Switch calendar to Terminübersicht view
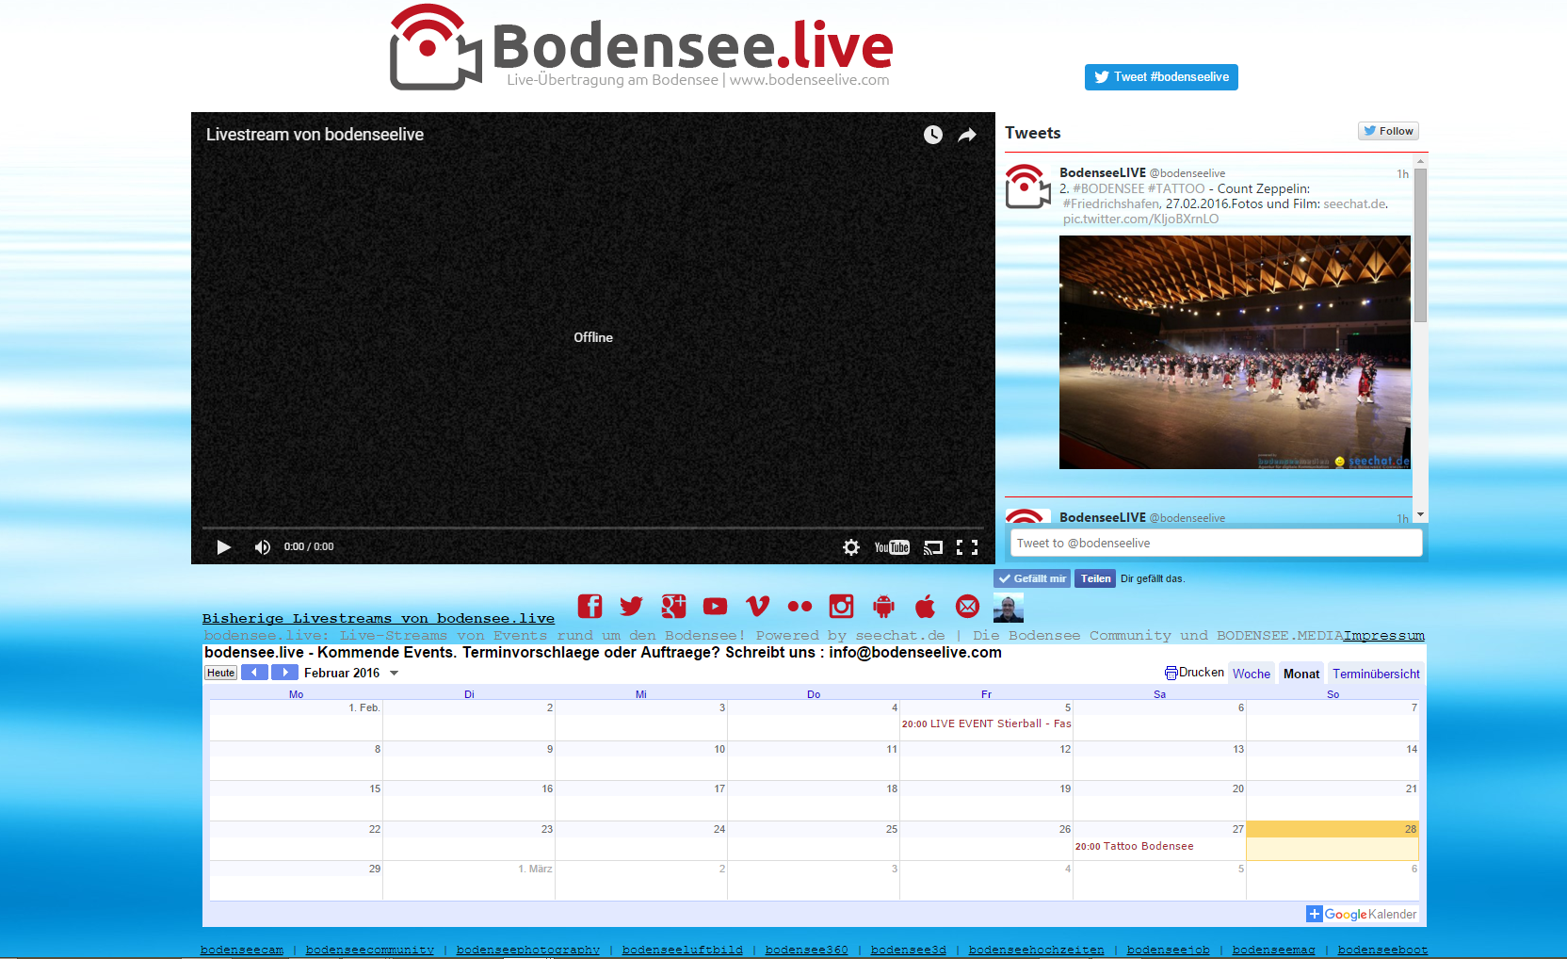The width and height of the screenshot is (1567, 959). coord(1376,674)
